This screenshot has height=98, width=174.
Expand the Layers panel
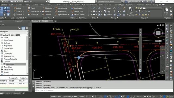144,18
